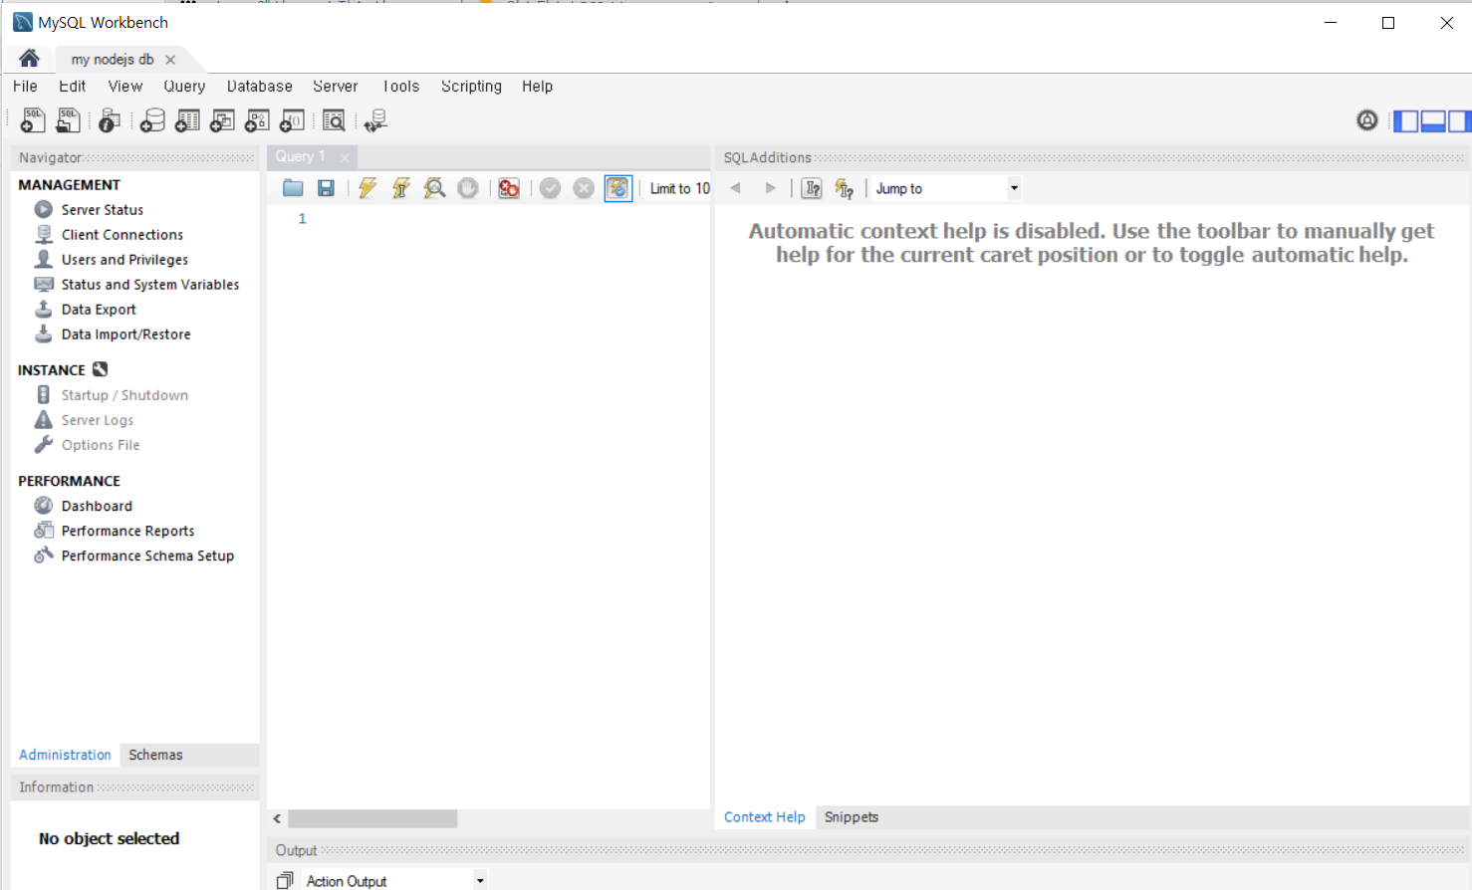Toggle the auto-commit mode button

(x=617, y=188)
